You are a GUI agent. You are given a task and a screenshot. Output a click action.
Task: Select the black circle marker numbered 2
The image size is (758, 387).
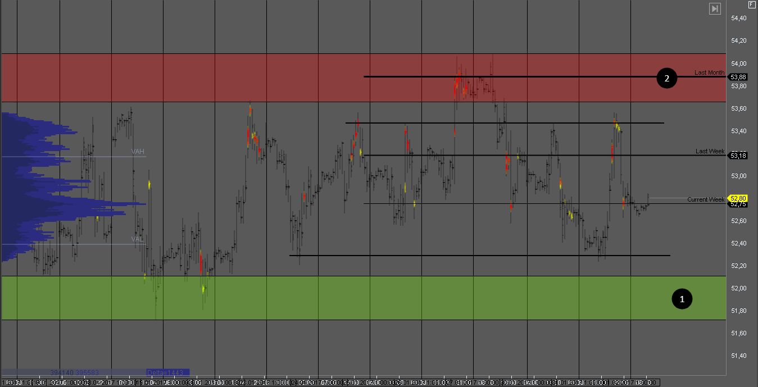[667, 79]
